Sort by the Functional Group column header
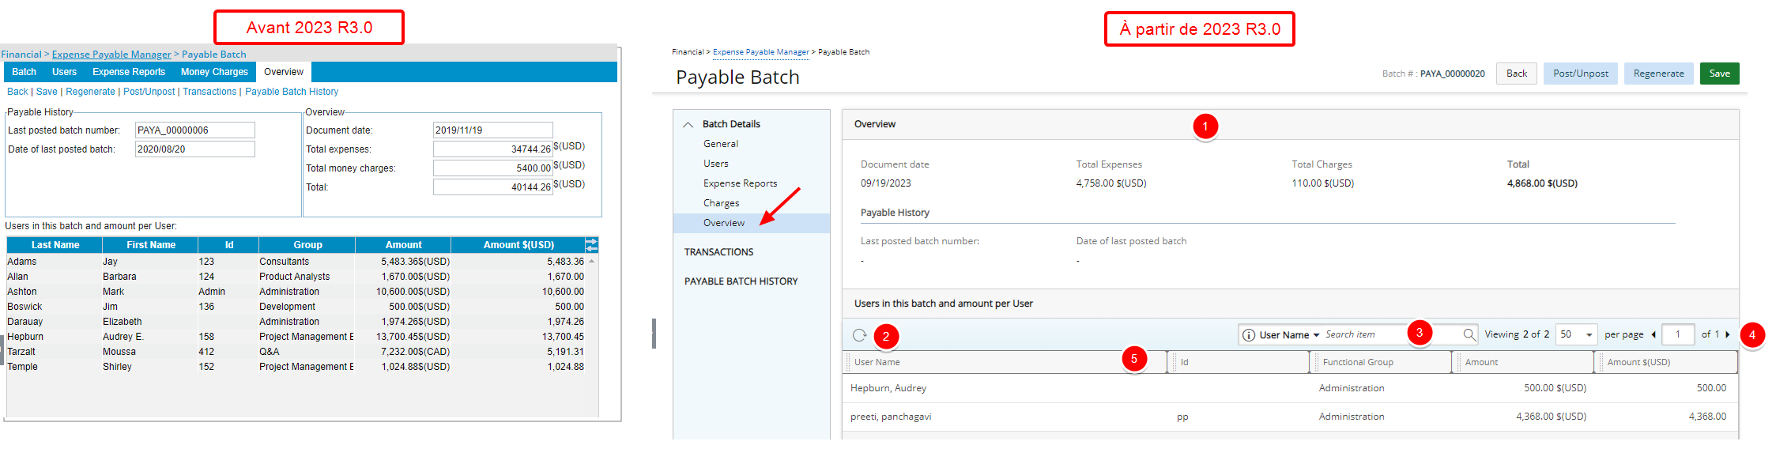The width and height of the screenshot is (1776, 449). (1357, 362)
